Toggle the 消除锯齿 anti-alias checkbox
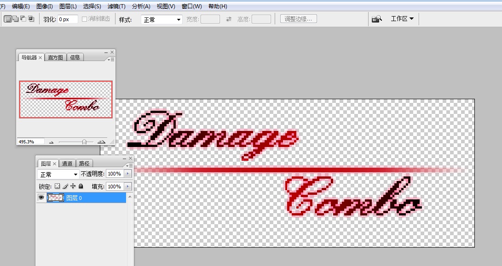The height and width of the screenshot is (266, 502). (85, 19)
